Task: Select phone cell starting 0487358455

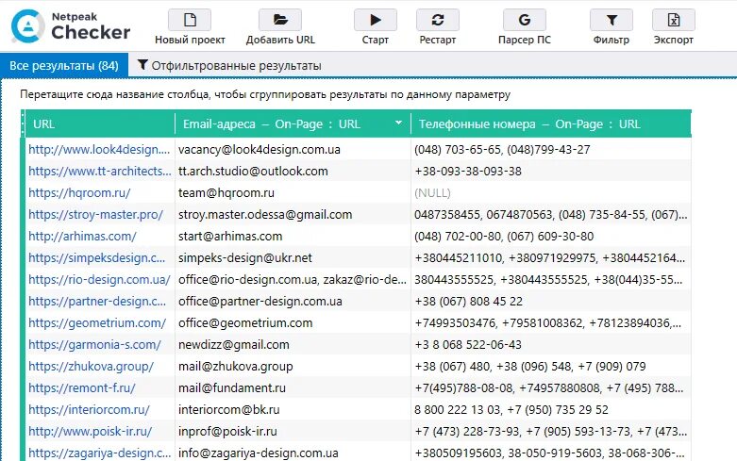Action: pos(551,214)
